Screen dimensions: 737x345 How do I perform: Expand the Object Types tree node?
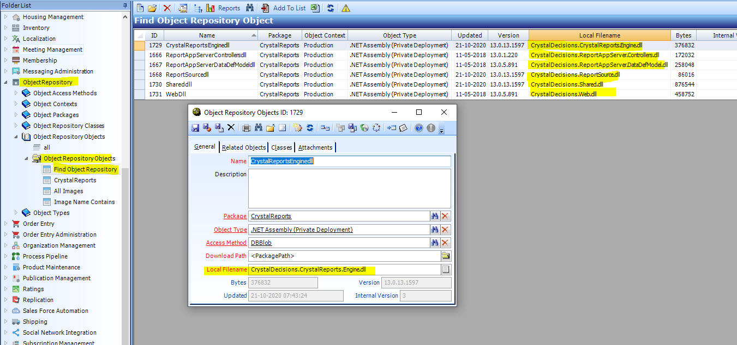click(x=16, y=212)
